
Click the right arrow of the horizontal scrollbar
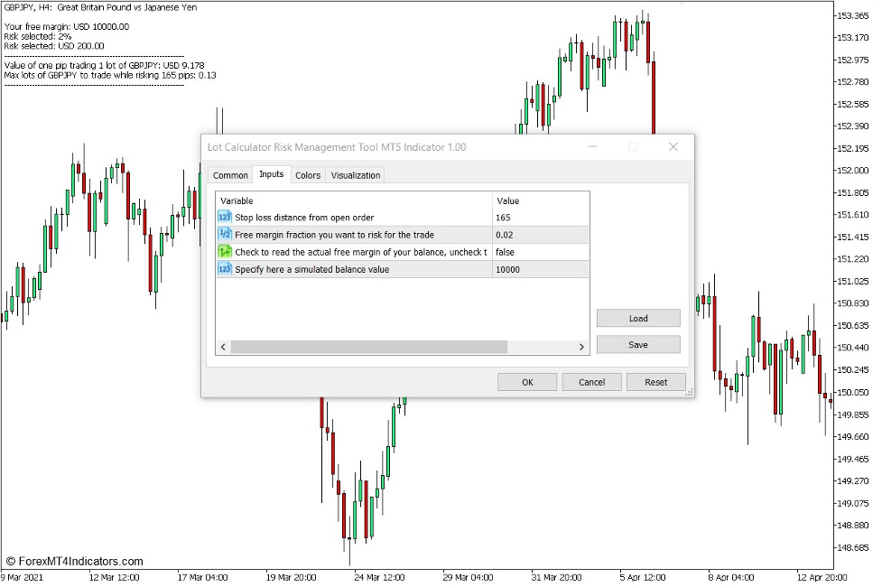coord(583,346)
